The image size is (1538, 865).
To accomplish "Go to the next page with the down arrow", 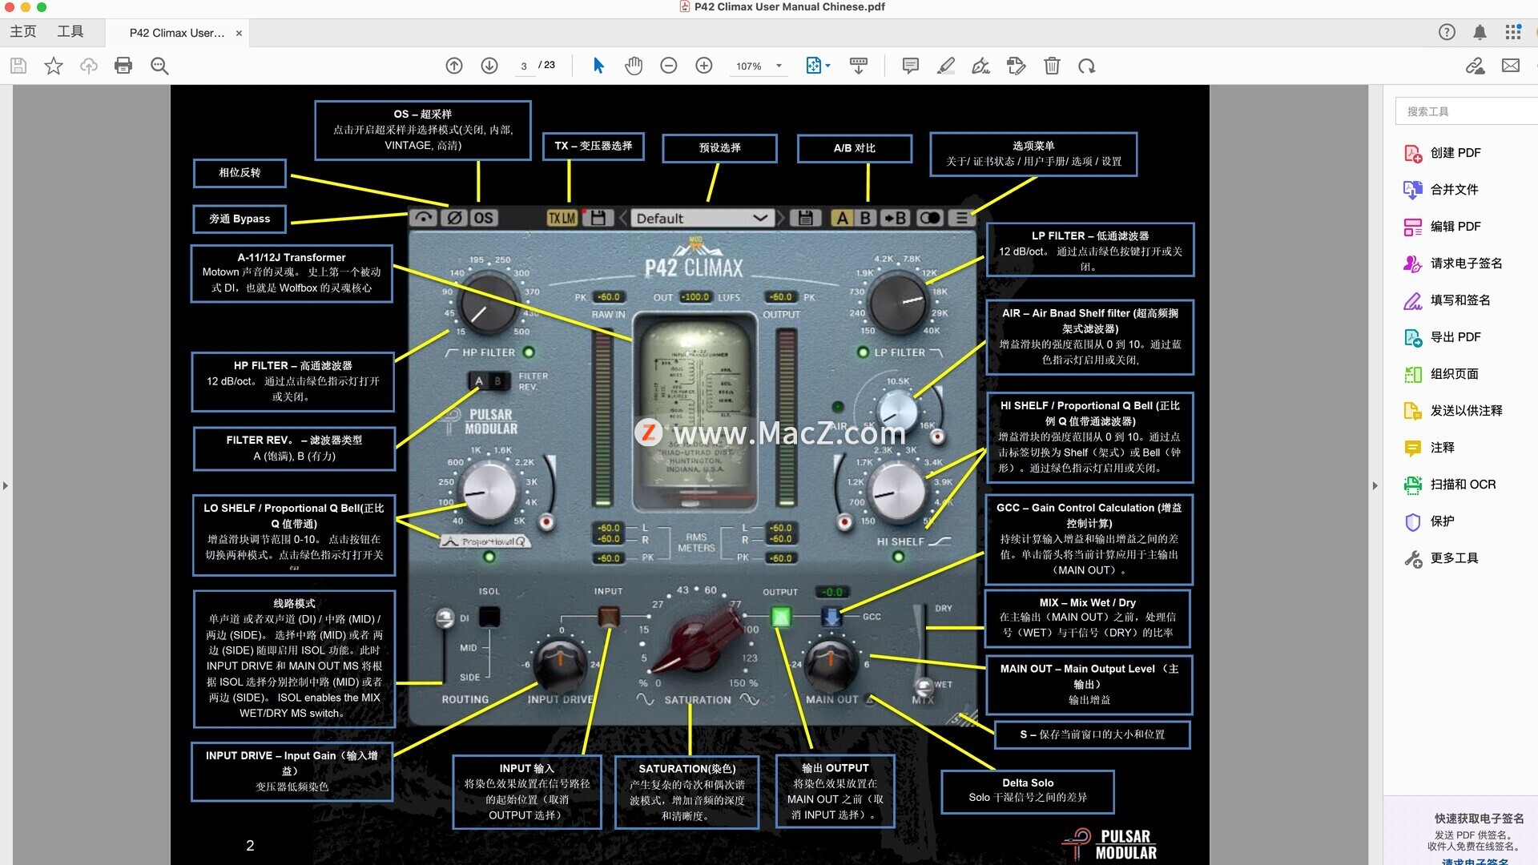I will (x=489, y=66).
